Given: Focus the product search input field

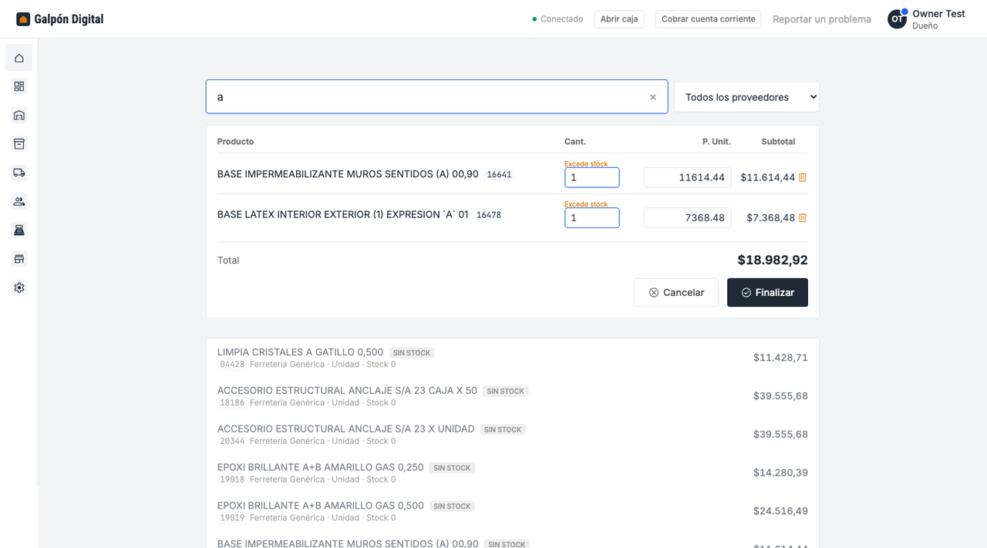Looking at the screenshot, I should (x=436, y=97).
